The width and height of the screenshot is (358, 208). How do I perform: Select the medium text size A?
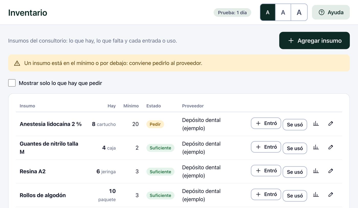coord(283,12)
